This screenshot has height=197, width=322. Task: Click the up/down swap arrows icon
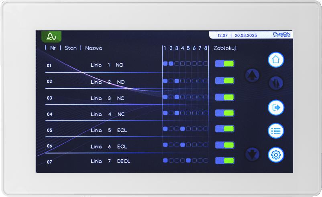[x=276, y=83]
